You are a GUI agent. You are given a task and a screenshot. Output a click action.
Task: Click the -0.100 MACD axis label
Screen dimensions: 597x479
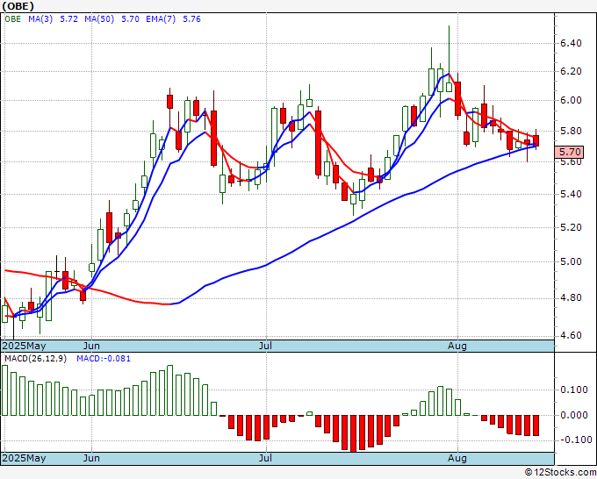tap(574, 440)
